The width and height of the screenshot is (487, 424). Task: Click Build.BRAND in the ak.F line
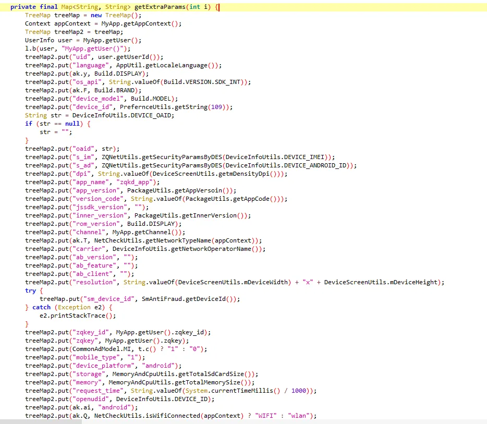click(x=114, y=90)
